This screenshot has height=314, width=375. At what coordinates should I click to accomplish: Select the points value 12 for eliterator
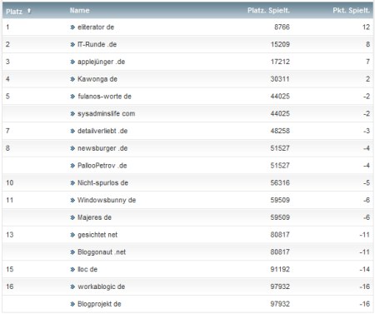click(x=366, y=27)
